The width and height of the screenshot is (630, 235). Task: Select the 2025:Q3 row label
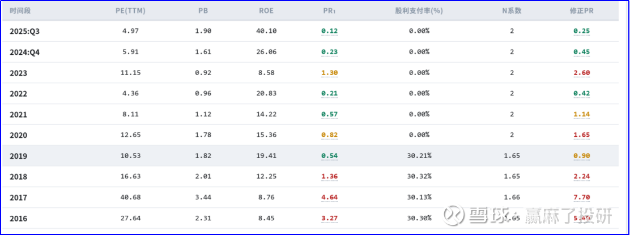click(x=25, y=31)
